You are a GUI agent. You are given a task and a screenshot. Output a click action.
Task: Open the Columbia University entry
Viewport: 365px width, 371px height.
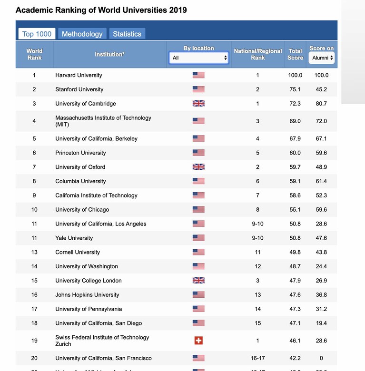pyautogui.click(x=80, y=181)
